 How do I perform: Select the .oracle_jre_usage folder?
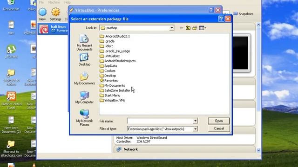115,51
